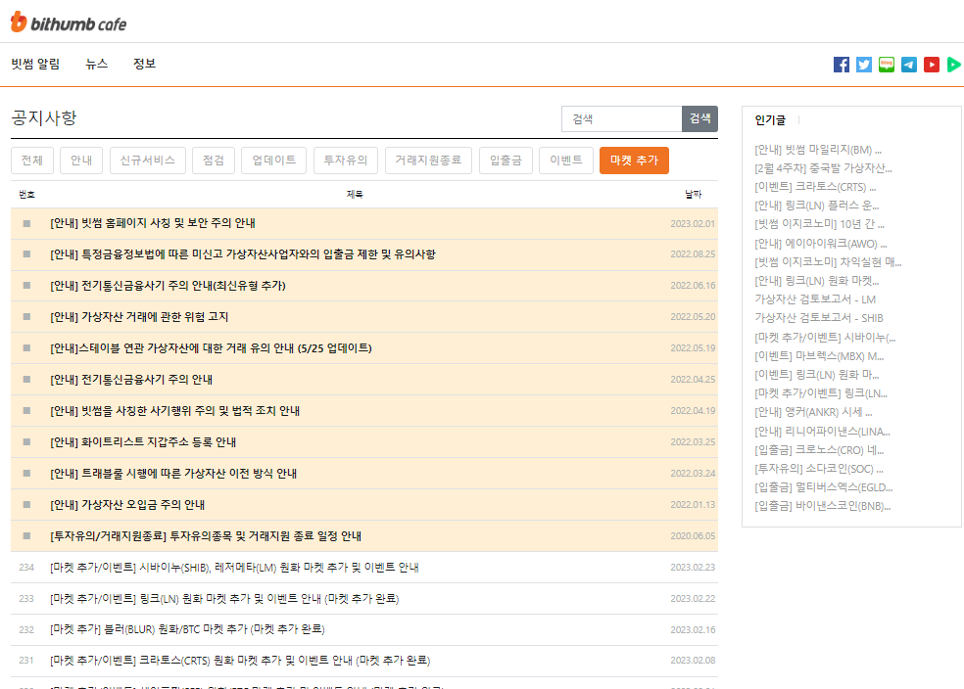Open popular post [빗썸 이지코노미] 차익실현 매

pos(828,262)
